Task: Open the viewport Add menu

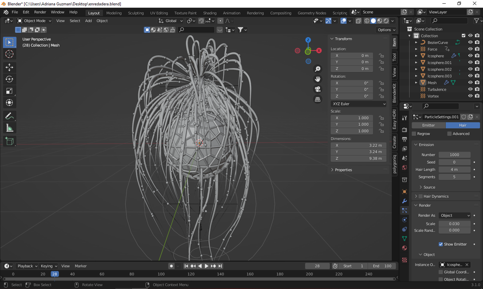Action: (88, 21)
